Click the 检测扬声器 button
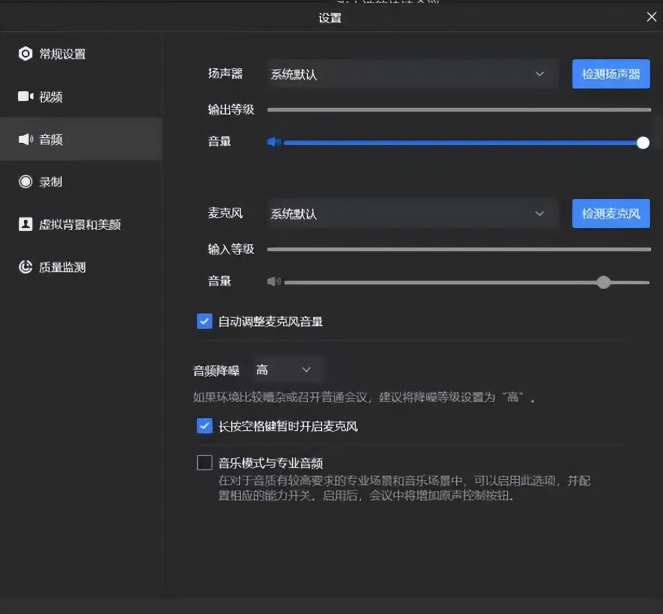The width and height of the screenshot is (663, 614). point(611,74)
